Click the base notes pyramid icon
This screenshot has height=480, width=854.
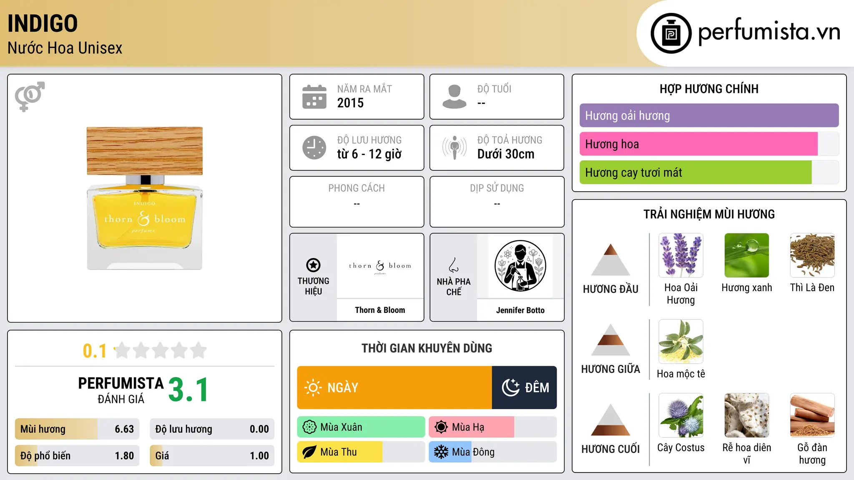point(610,420)
